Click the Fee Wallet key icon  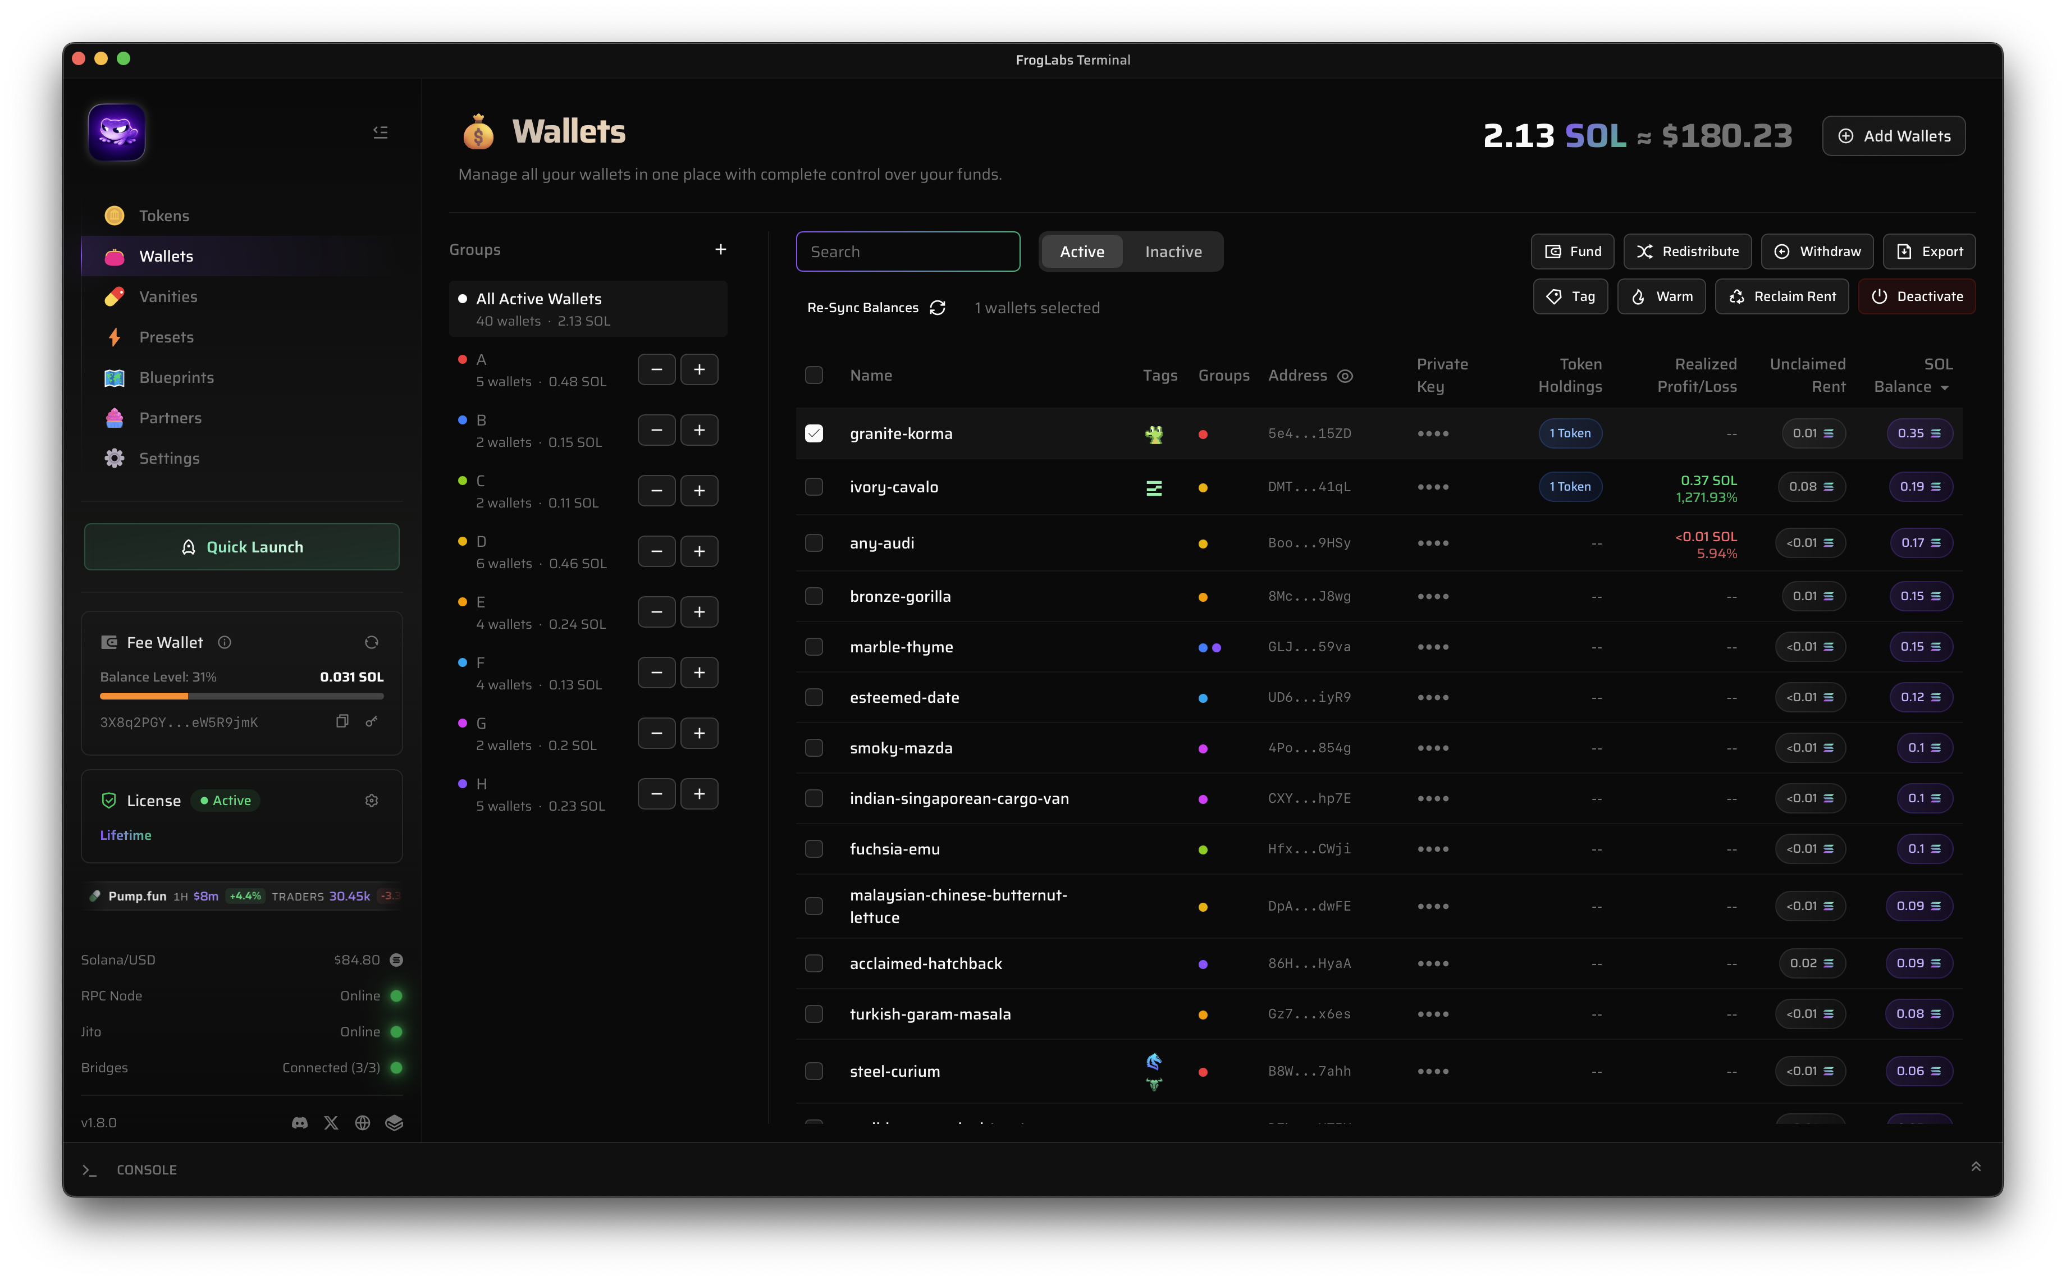click(372, 721)
